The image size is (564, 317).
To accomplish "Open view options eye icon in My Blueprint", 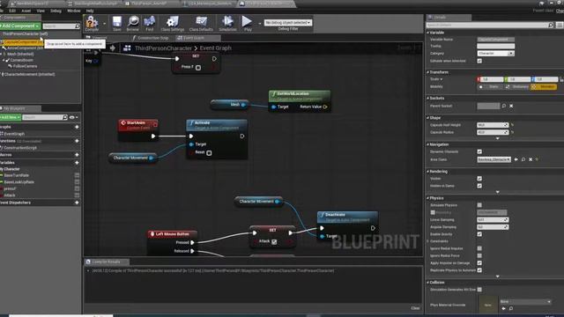I will click(x=73, y=117).
